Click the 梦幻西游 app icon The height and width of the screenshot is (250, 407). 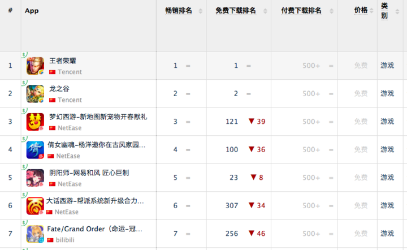coord(35,122)
